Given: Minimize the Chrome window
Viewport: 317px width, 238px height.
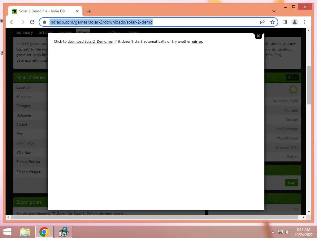Looking at the screenshot, I should coord(285,7).
